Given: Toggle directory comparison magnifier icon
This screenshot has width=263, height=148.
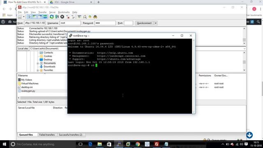Looking at the screenshot, I should coord(85,17).
